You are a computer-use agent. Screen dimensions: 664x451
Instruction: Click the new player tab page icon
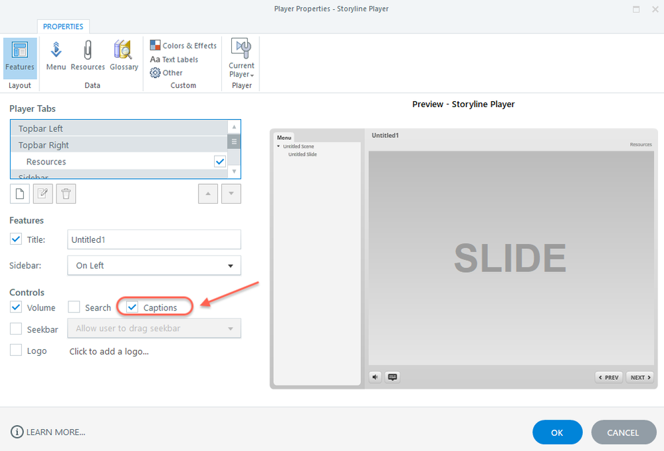click(x=20, y=194)
